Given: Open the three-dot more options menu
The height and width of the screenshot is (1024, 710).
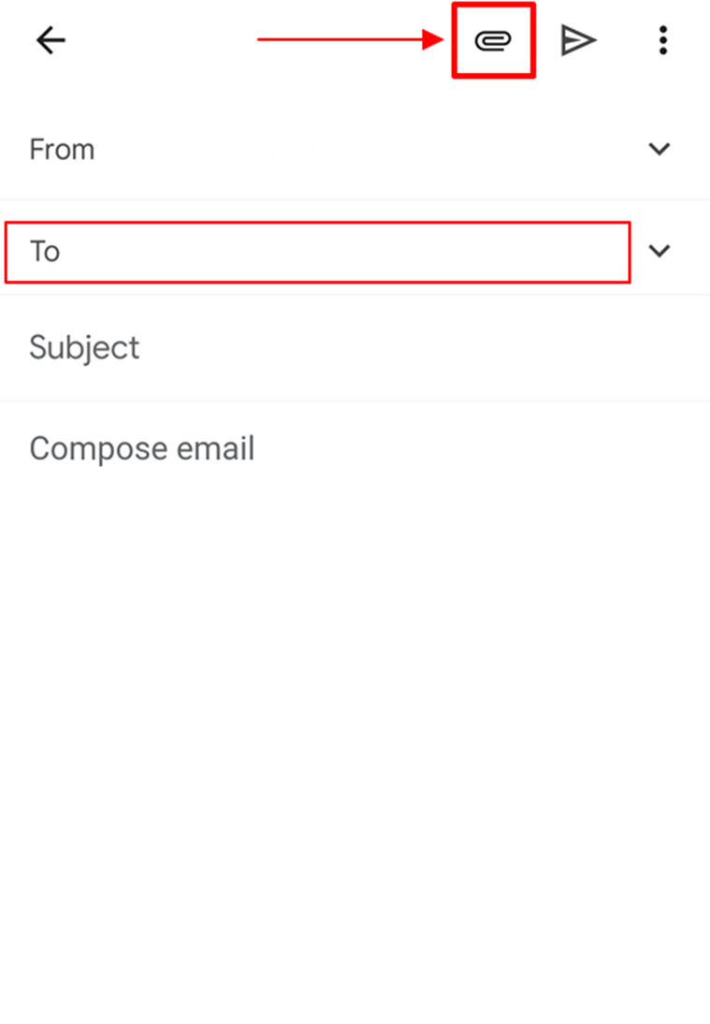Looking at the screenshot, I should point(662,40).
